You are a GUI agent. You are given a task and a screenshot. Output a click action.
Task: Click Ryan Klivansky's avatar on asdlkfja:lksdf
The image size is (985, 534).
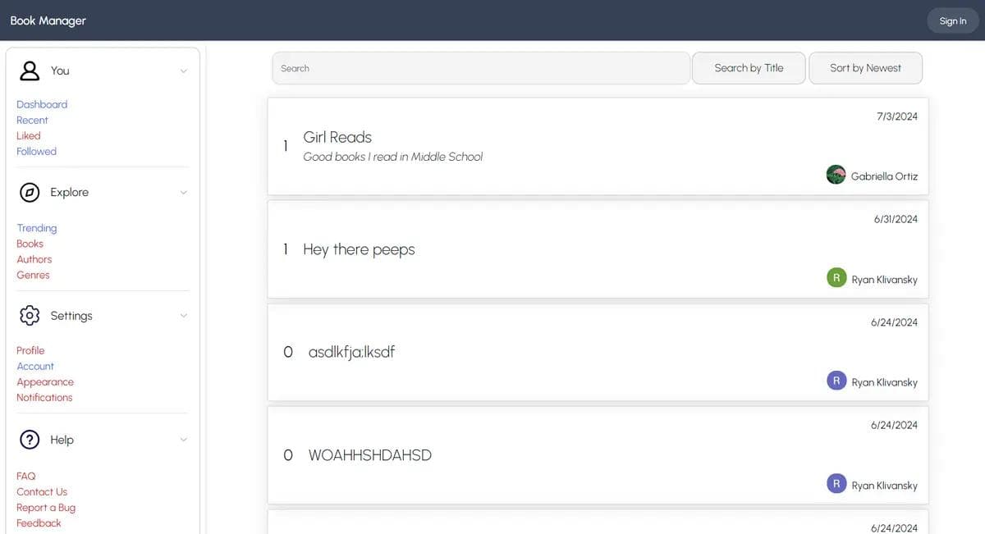[x=836, y=381]
